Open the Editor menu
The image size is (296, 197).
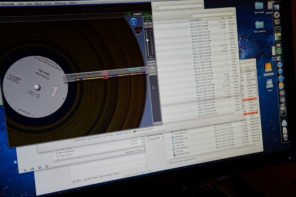click(x=73, y=3)
